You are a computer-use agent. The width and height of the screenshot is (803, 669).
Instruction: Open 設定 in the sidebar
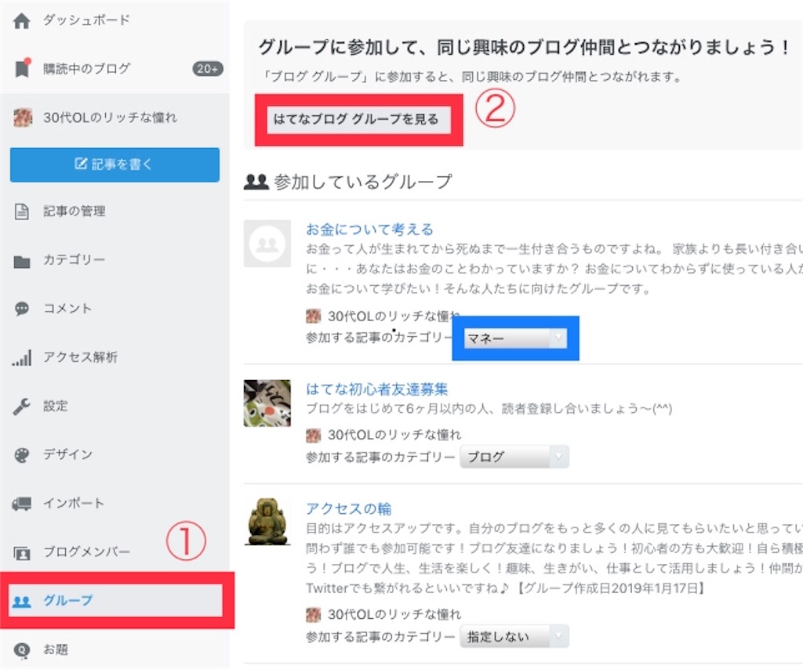pos(56,406)
